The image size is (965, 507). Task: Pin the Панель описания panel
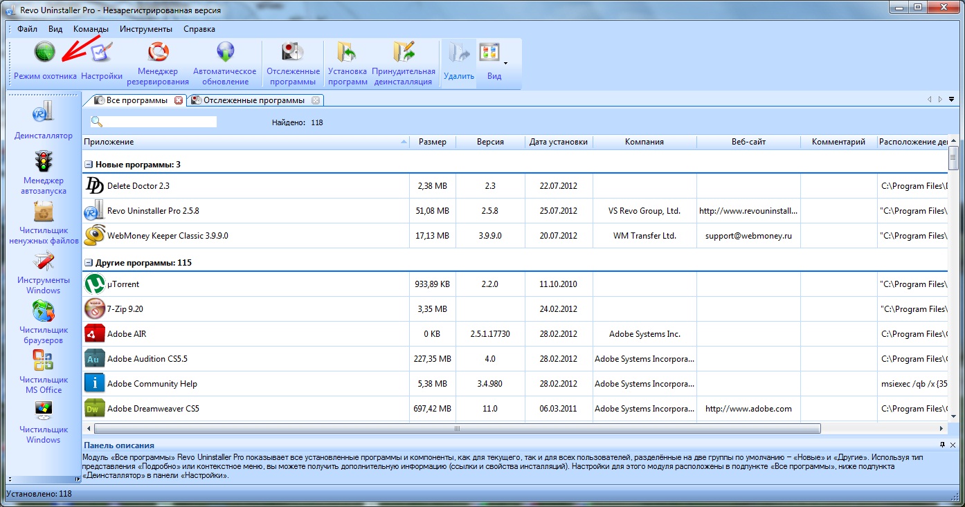coord(942,445)
